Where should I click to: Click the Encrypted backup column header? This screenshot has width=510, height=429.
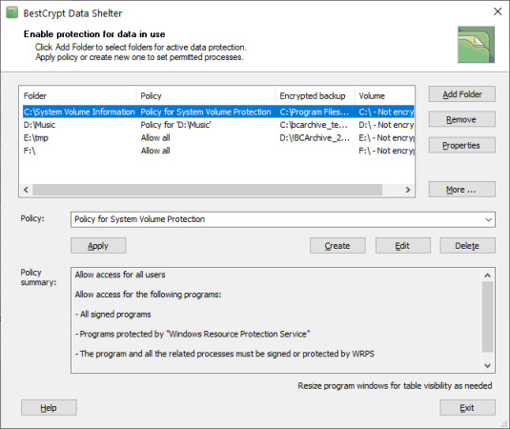point(315,96)
